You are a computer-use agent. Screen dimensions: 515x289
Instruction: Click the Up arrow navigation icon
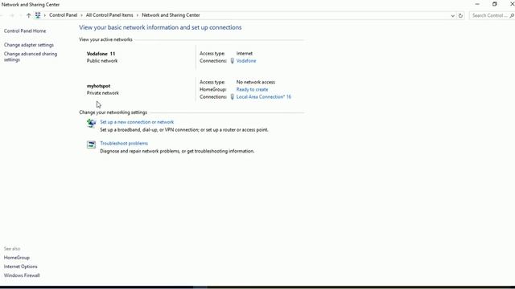(x=29, y=15)
